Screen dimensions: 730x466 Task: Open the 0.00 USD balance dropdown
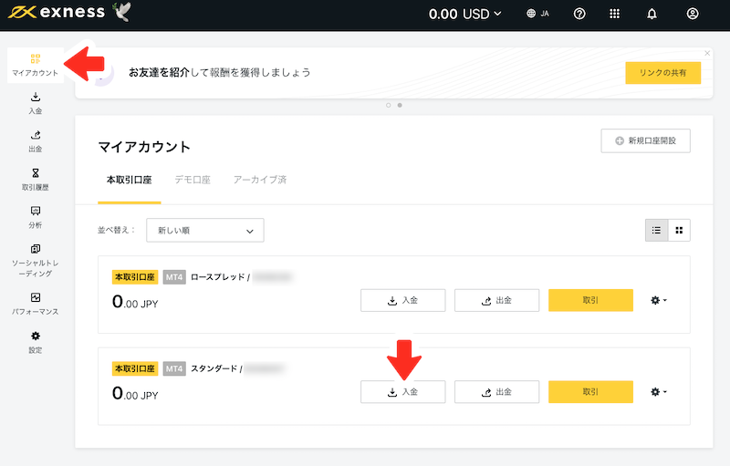464,14
